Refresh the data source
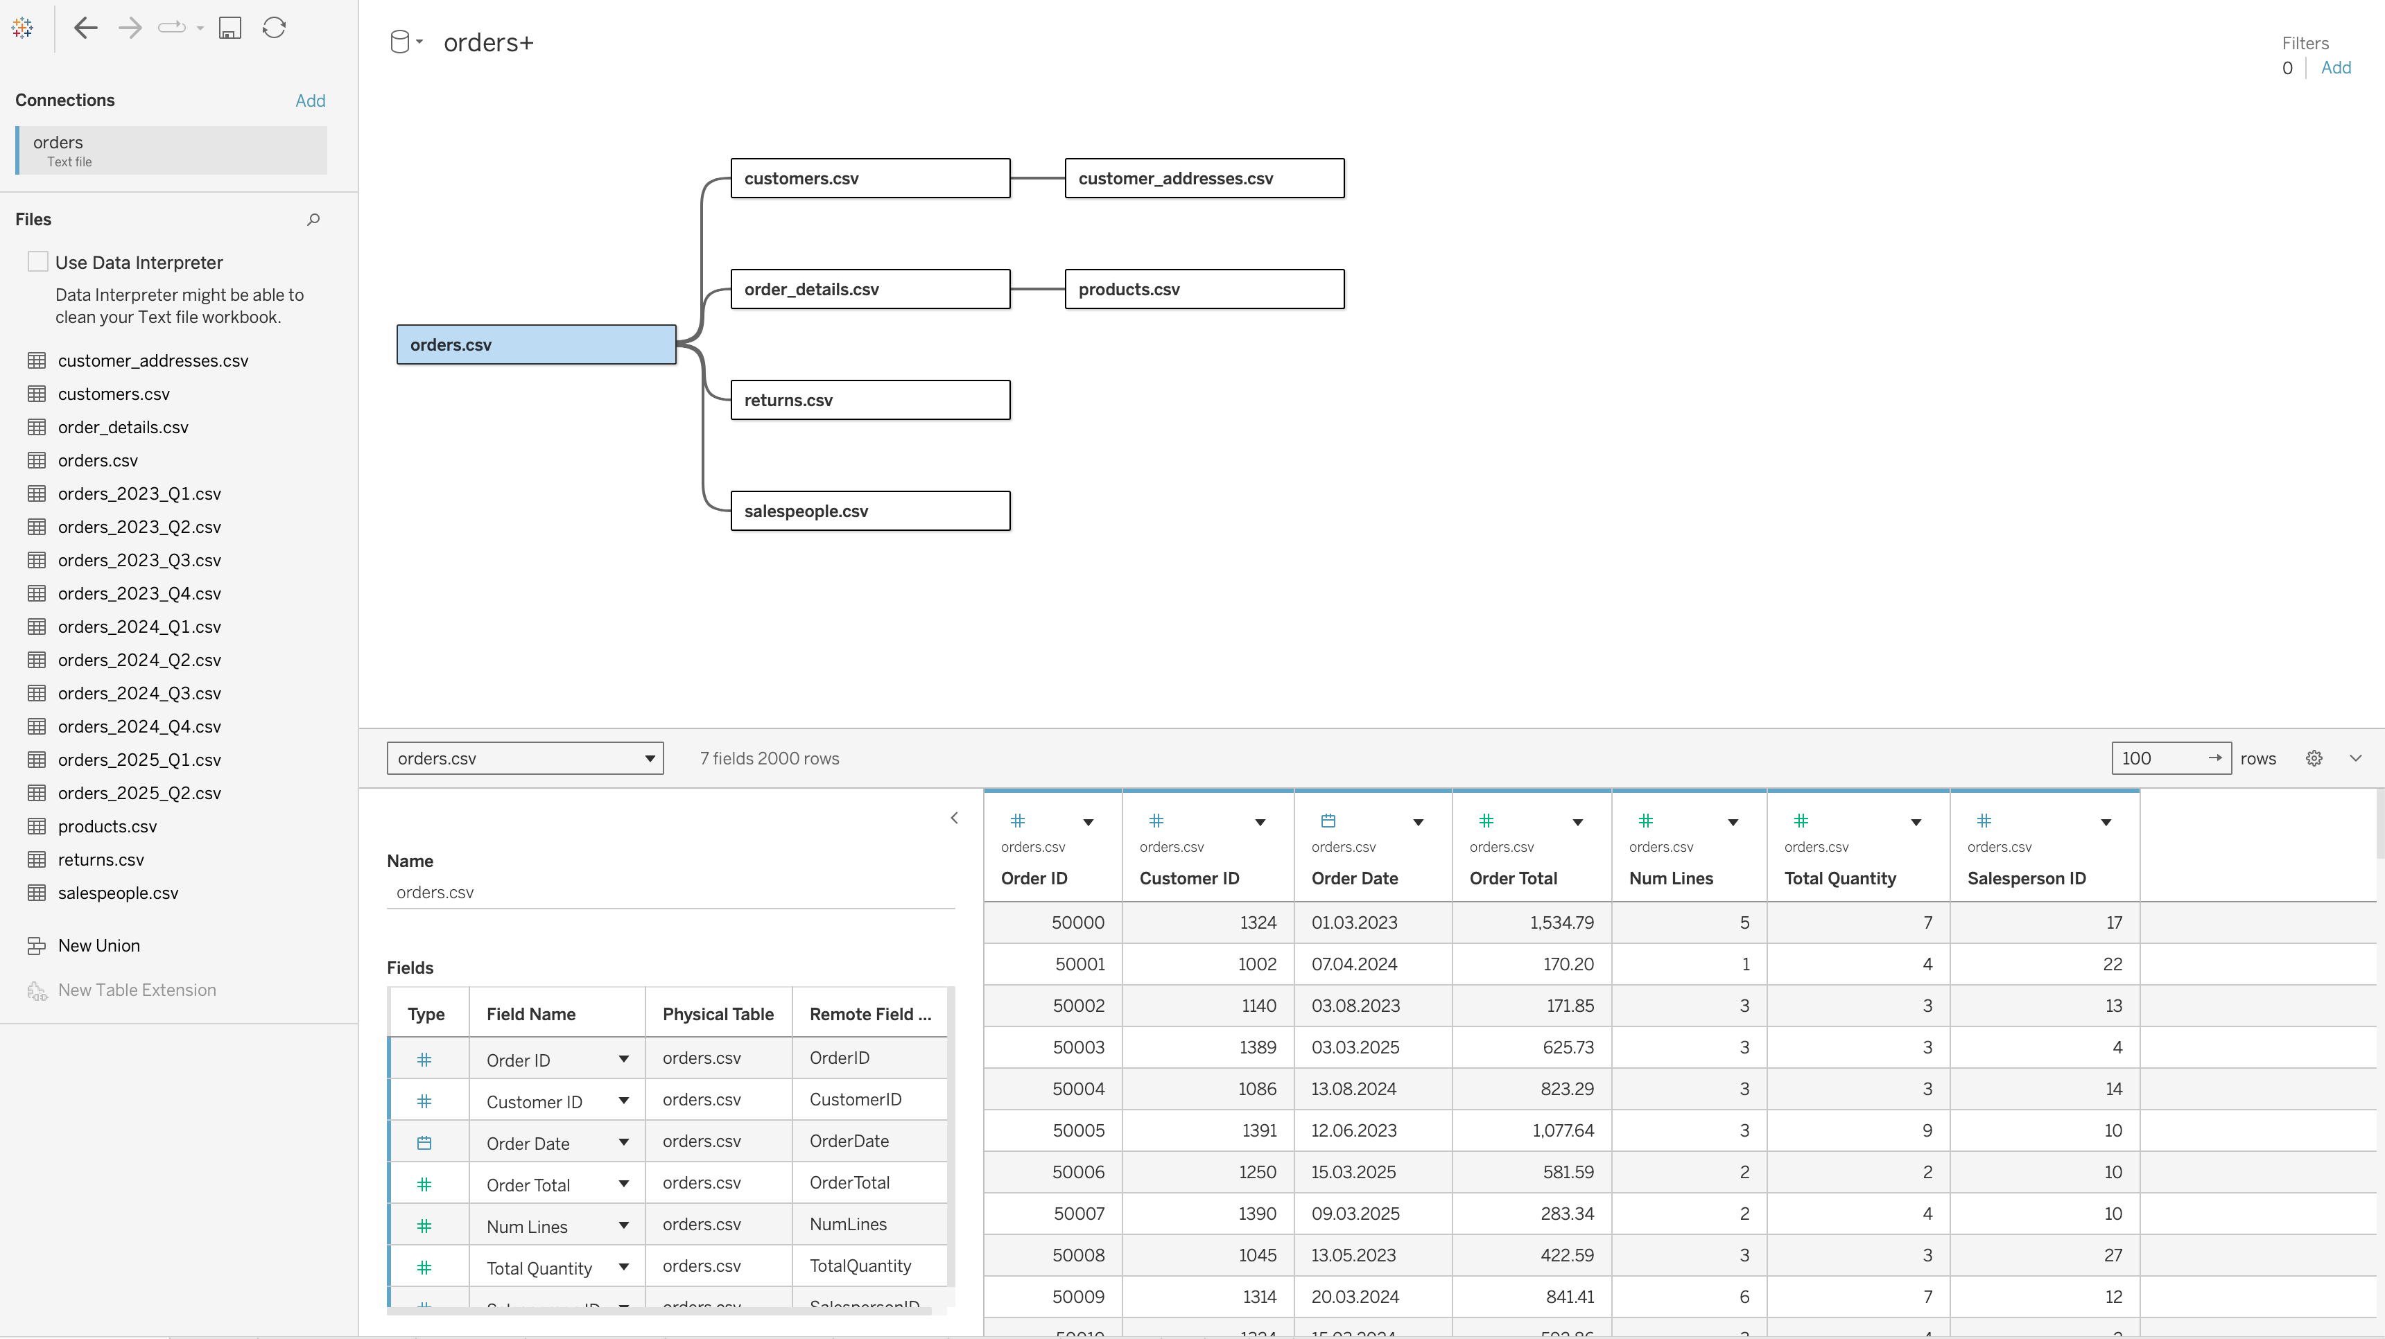 point(274,28)
